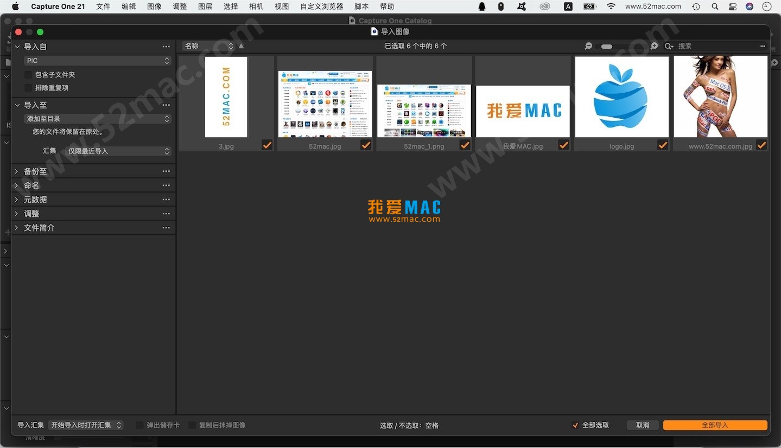Open the 相机 menu

click(256, 7)
